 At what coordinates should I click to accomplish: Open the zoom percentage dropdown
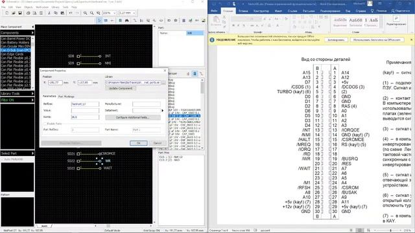(115, 13)
